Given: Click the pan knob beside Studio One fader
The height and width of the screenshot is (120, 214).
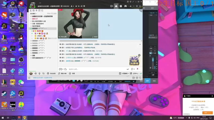Looking at the screenshot, I should [150, 68].
